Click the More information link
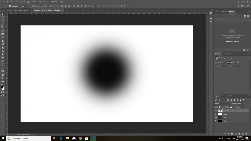Viewport: 251px width, 141px height. point(232,41)
